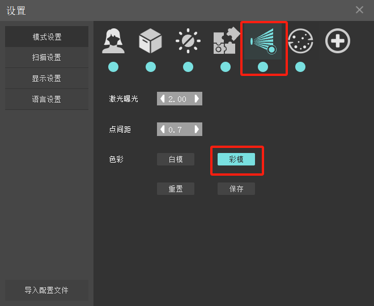Add a new mode with plus icon
Viewport: 374px width, 306px height.
pyautogui.click(x=338, y=41)
